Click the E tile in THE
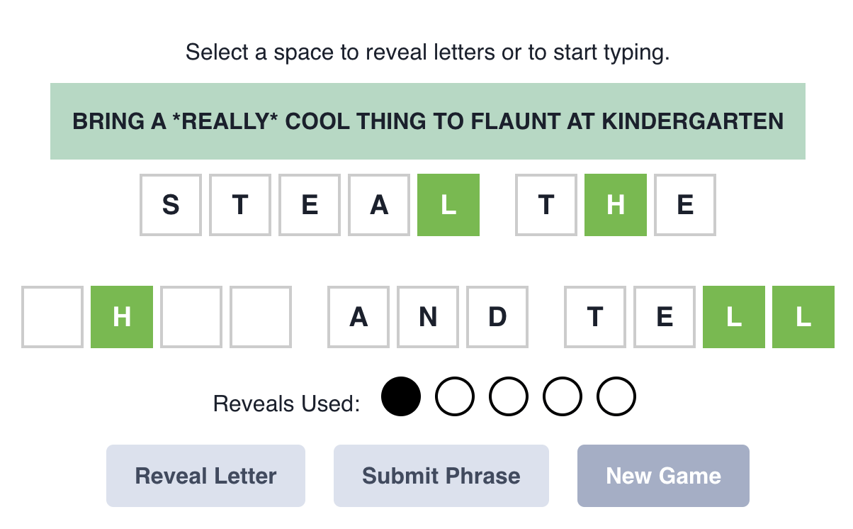 684,205
